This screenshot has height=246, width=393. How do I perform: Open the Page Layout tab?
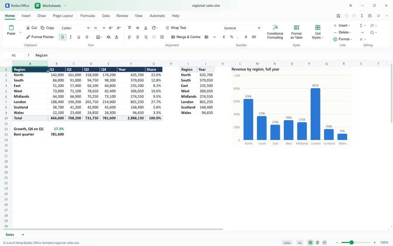63,16
